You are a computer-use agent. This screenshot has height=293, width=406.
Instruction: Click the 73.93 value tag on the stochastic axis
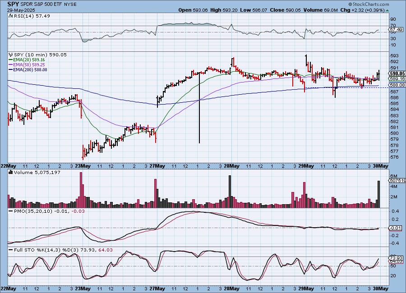396,258
